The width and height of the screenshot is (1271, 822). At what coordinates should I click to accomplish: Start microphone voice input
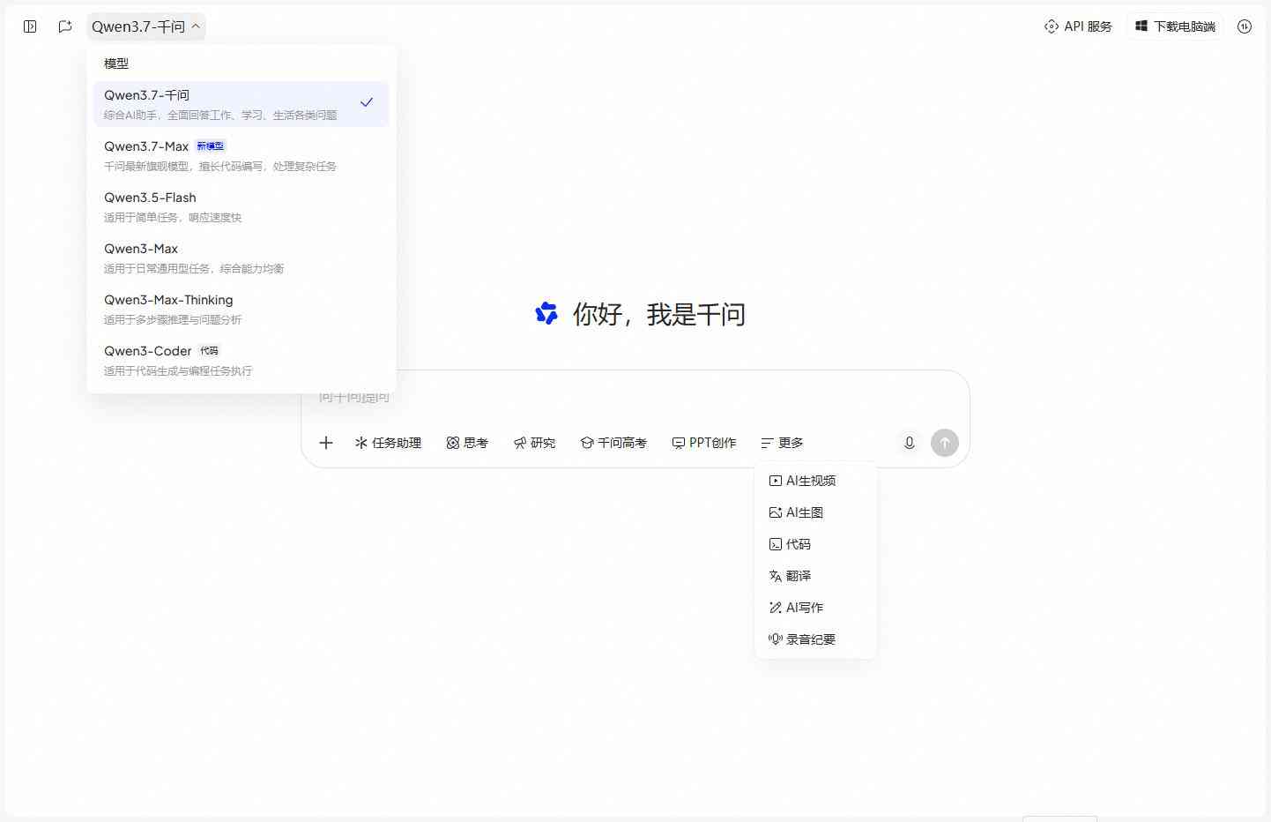910,443
